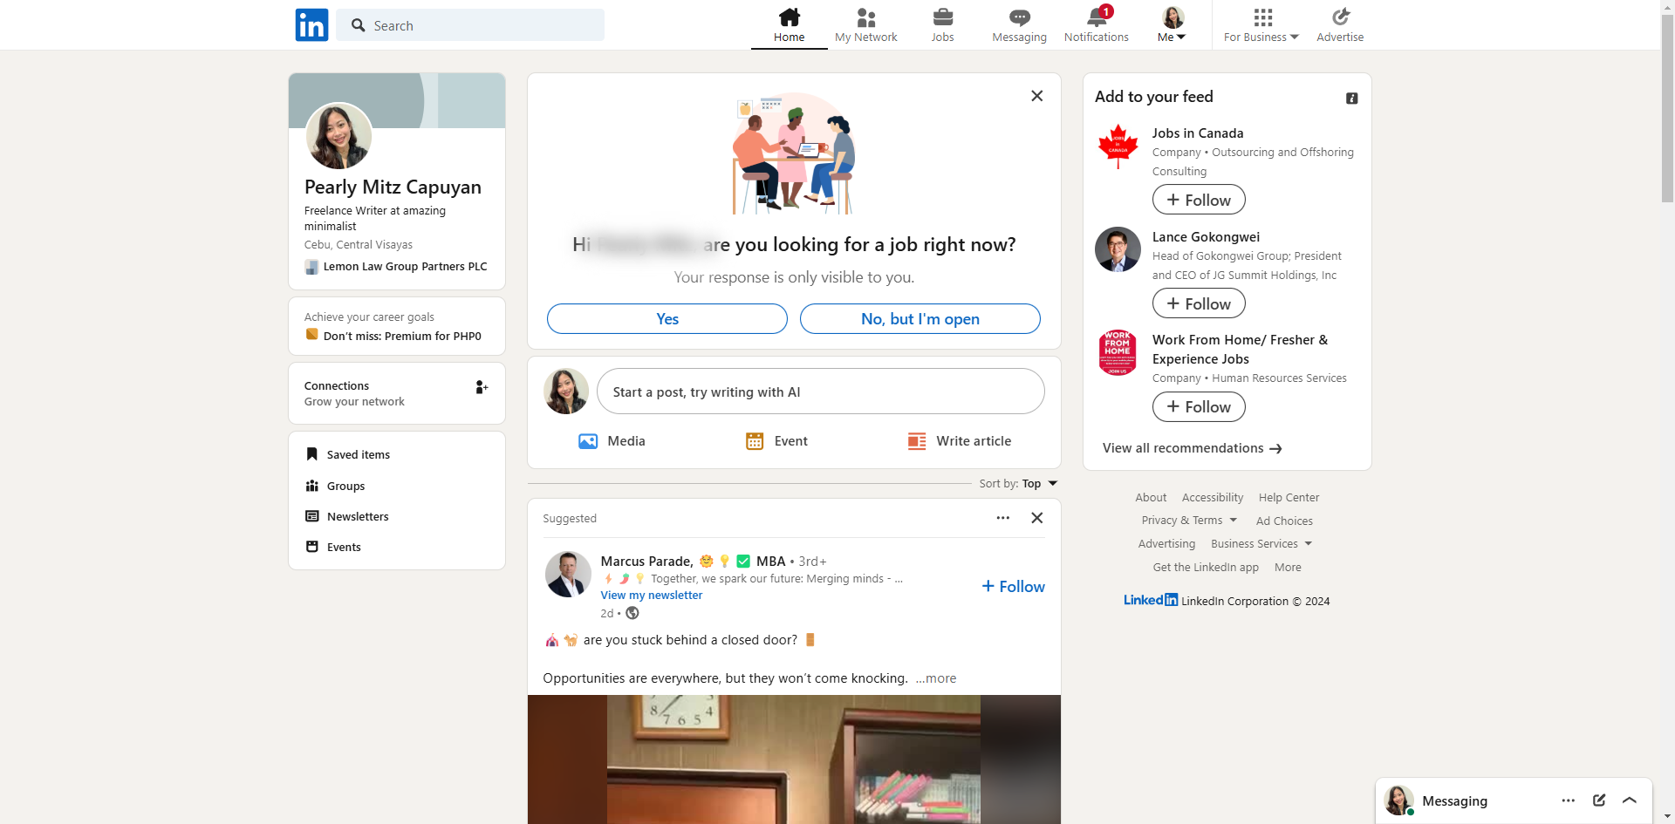
Task: Dismiss the Suggested post
Action: click(x=1037, y=518)
